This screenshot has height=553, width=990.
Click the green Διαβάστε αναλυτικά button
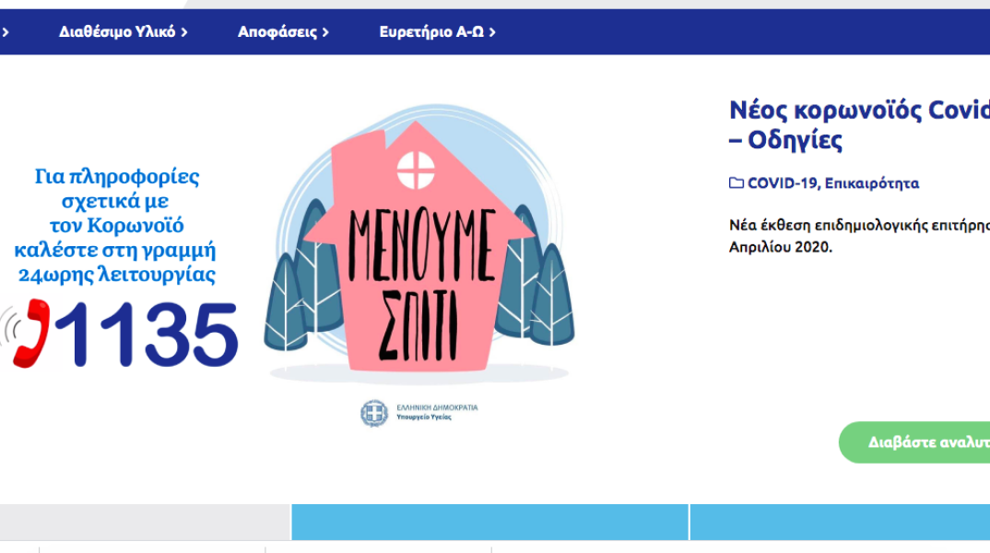(914, 441)
